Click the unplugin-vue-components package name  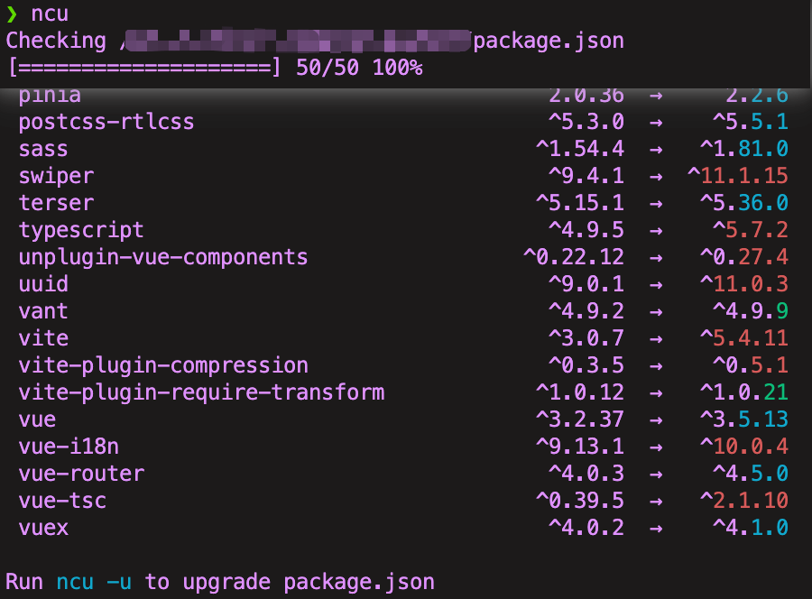point(163,257)
